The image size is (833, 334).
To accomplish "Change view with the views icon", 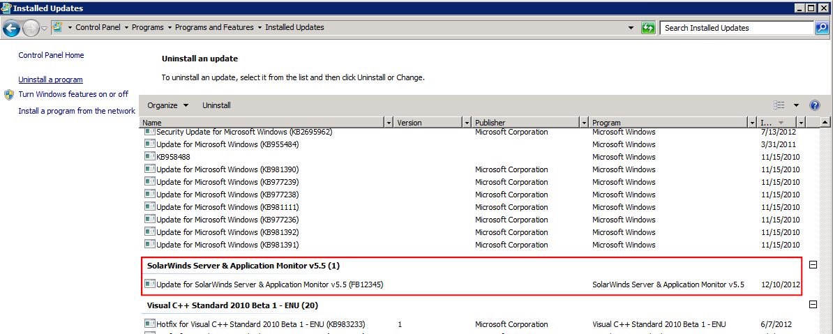I will (x=779, y=105).
